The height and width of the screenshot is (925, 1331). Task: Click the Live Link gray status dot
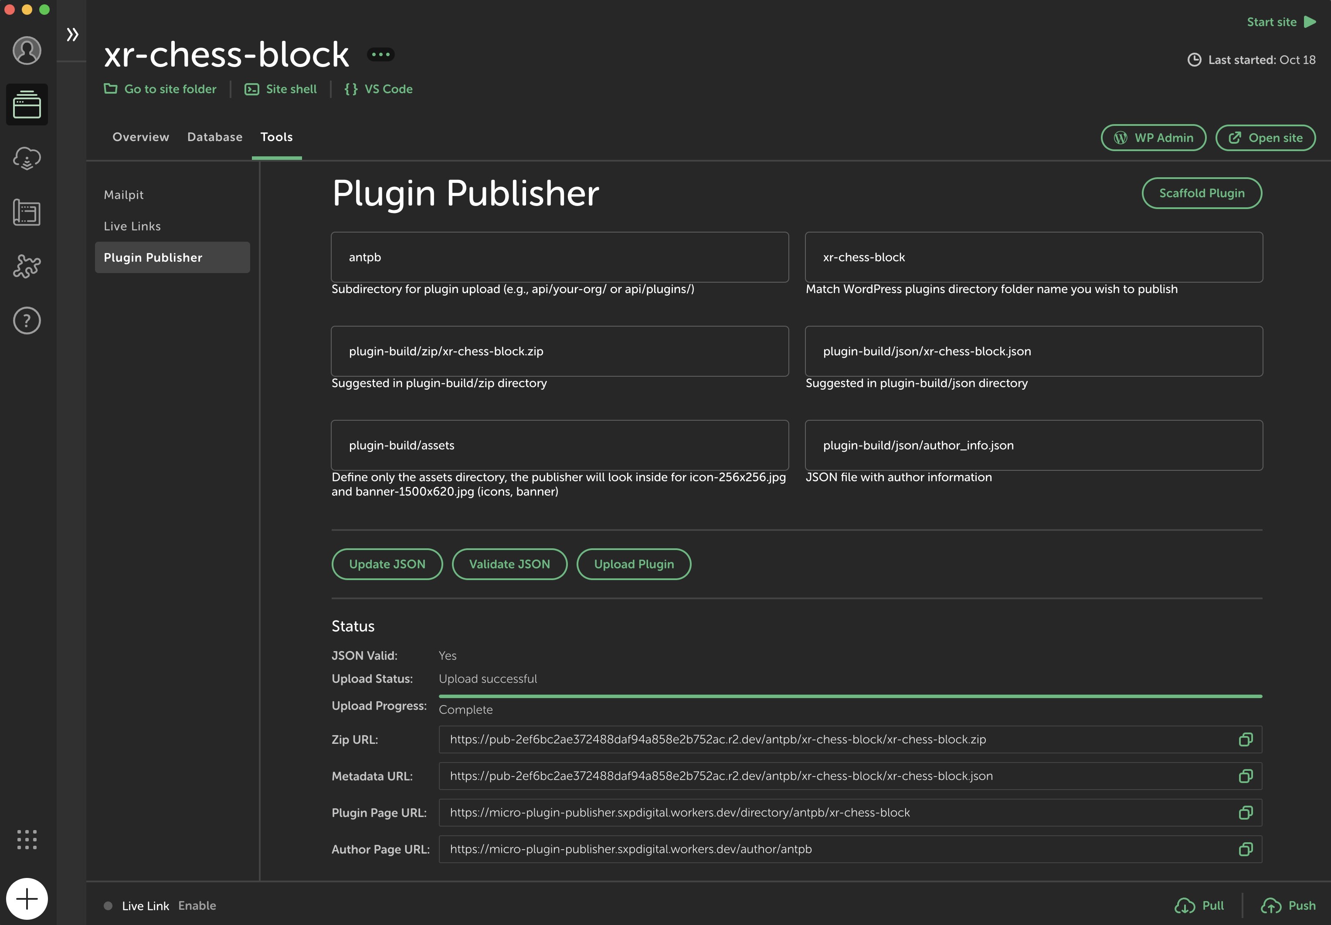[108, 906]
